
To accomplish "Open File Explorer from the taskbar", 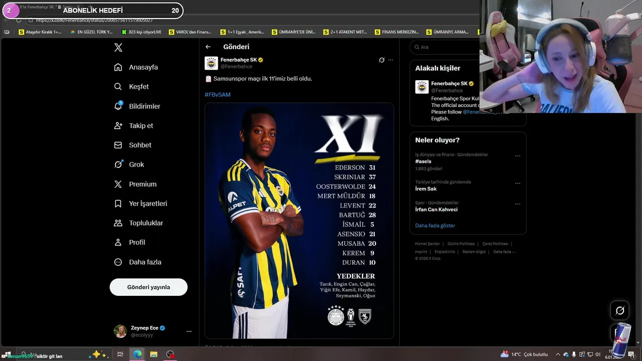I will point(153,354).
